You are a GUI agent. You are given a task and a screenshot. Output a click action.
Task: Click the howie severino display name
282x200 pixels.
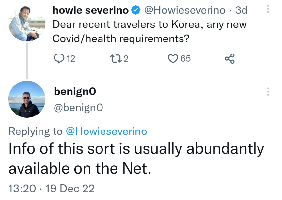click(90, 10)
